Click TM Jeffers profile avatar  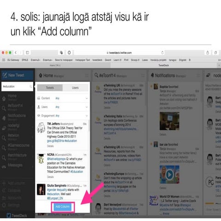(x=41, y=128)
